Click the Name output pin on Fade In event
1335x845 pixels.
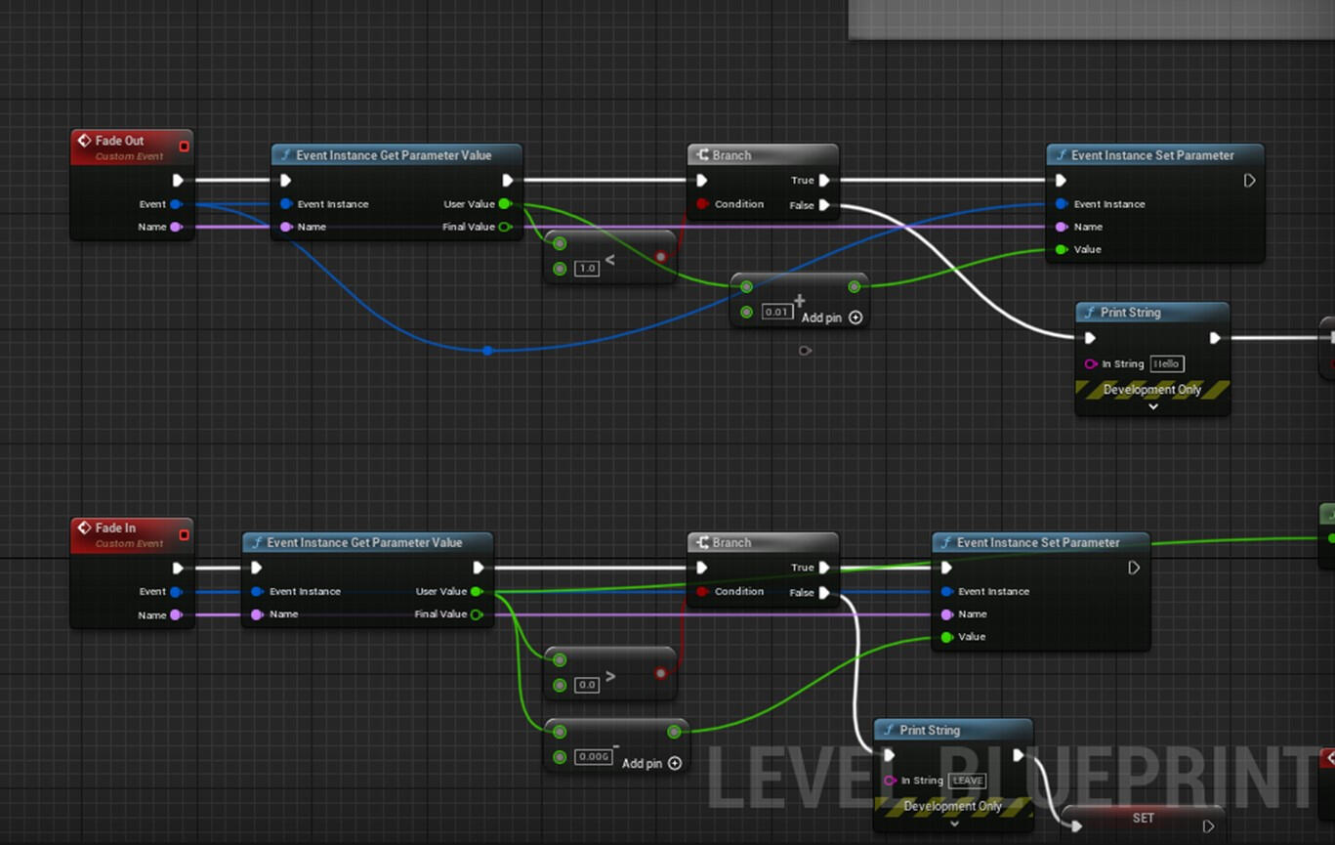tap(176, 615)
